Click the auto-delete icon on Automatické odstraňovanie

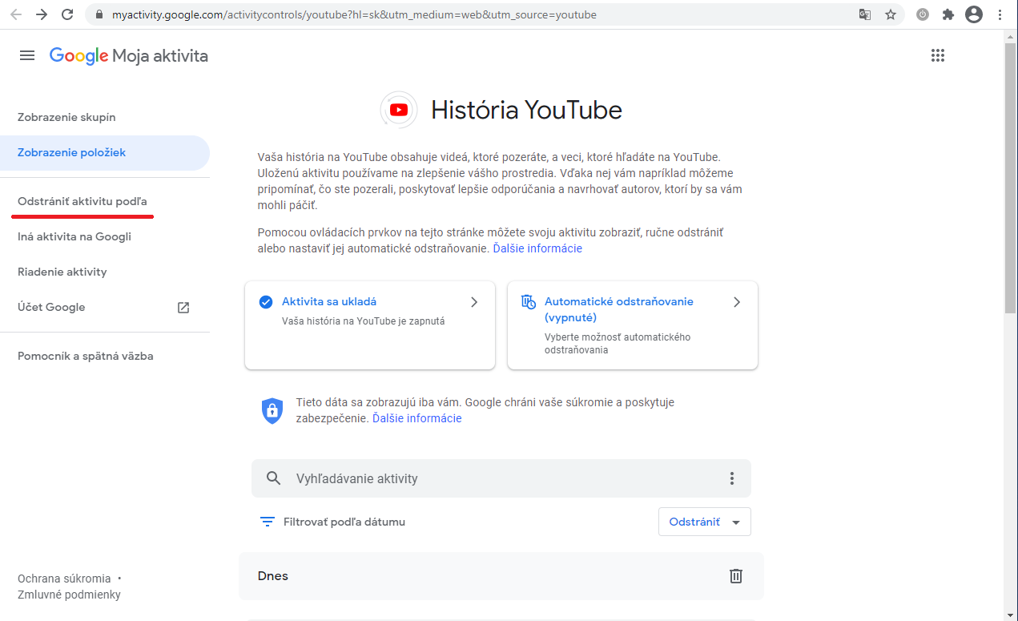[528, 302]
